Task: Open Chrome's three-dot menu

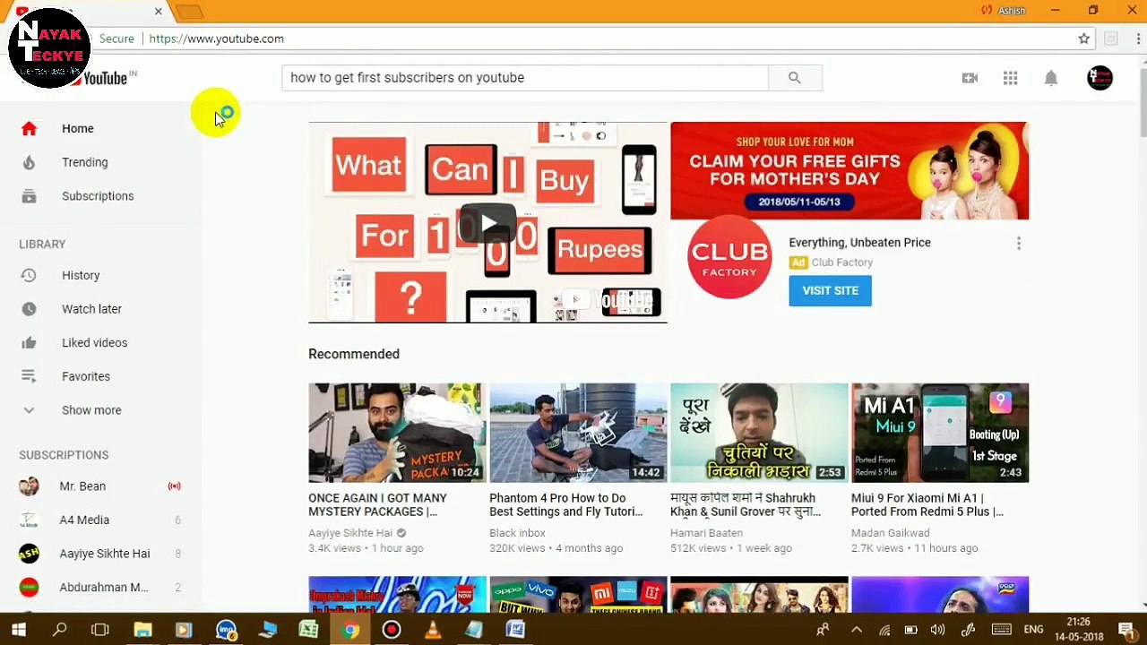Action: pos(1139,39)
